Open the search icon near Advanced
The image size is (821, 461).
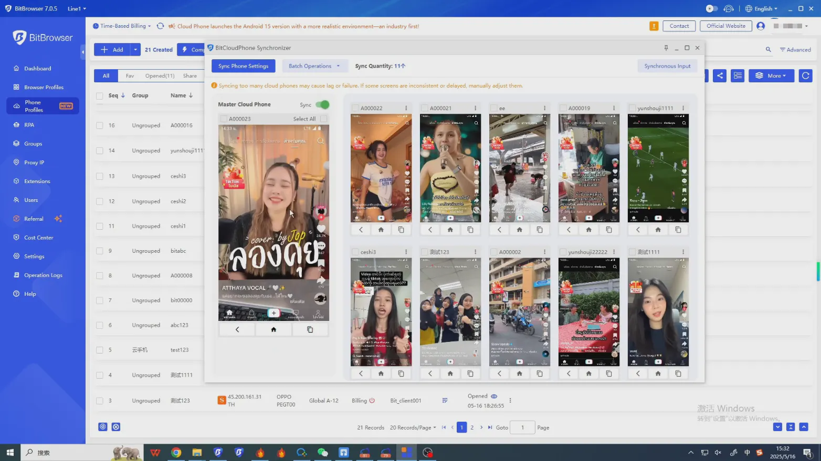[x=768, y=50]
